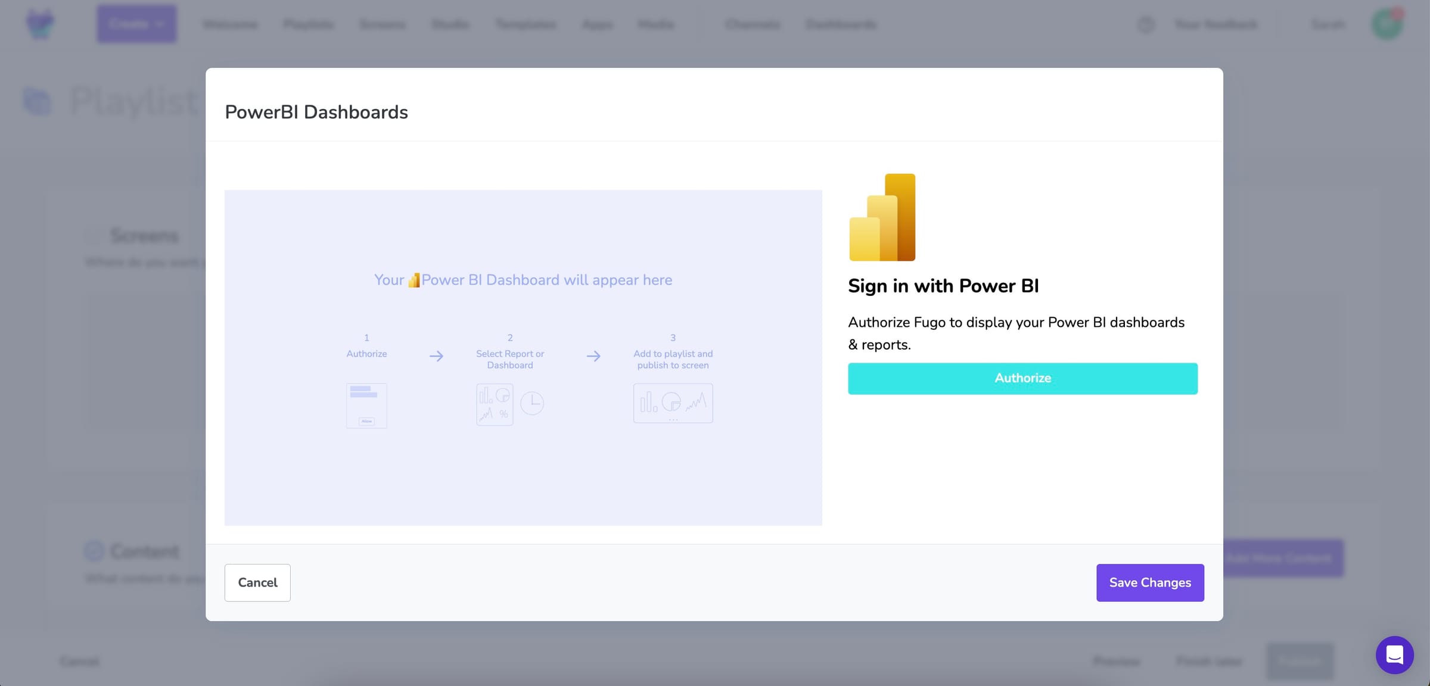Viewport: 1430px width, 686px height.
Task: Click the dashboard preview placeholder area
Action: click(523, 358)
